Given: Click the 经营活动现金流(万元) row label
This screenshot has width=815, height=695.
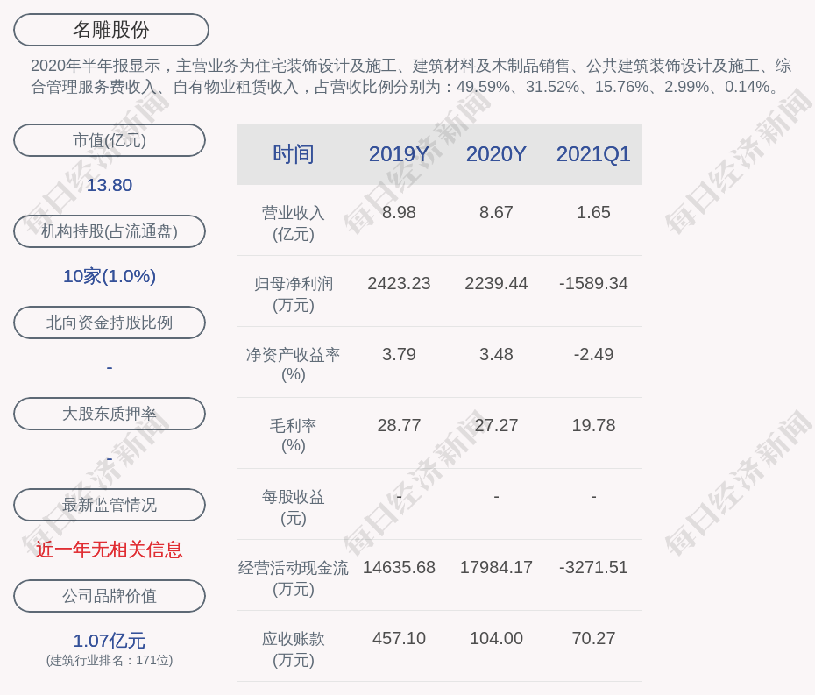Looking at the screenshot, I should pos(294,578).
